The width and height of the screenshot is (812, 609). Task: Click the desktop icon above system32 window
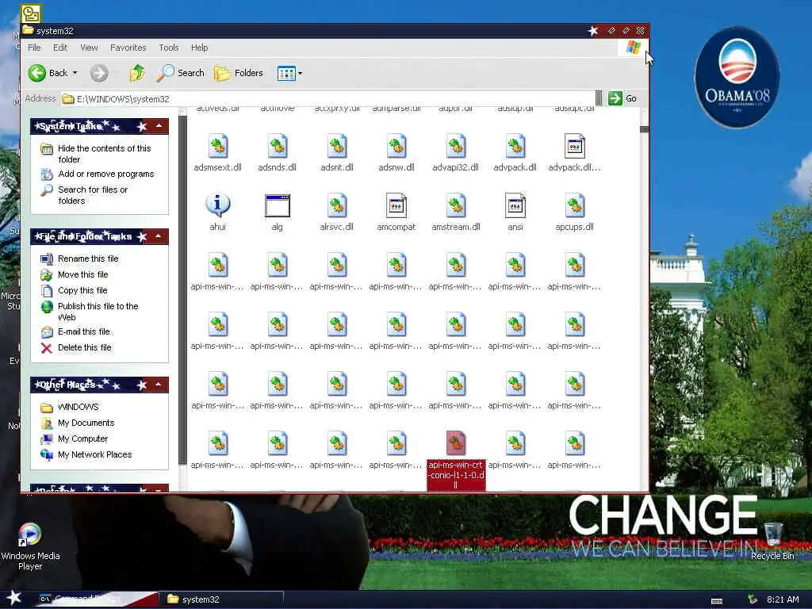point(31,13)
